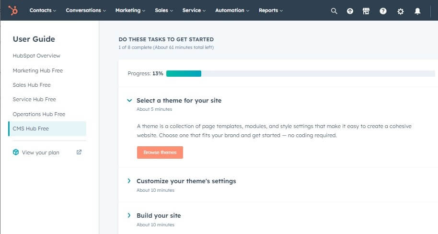Open the search magnifier icon
This screenshot has height=234, width=438.
[334, 11]
